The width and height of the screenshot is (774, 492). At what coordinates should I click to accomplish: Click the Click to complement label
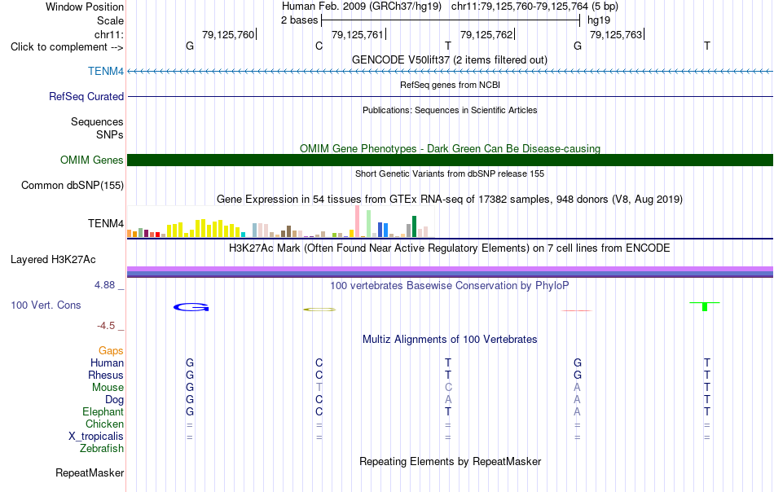pyautogui.click(x=67, y=47)
